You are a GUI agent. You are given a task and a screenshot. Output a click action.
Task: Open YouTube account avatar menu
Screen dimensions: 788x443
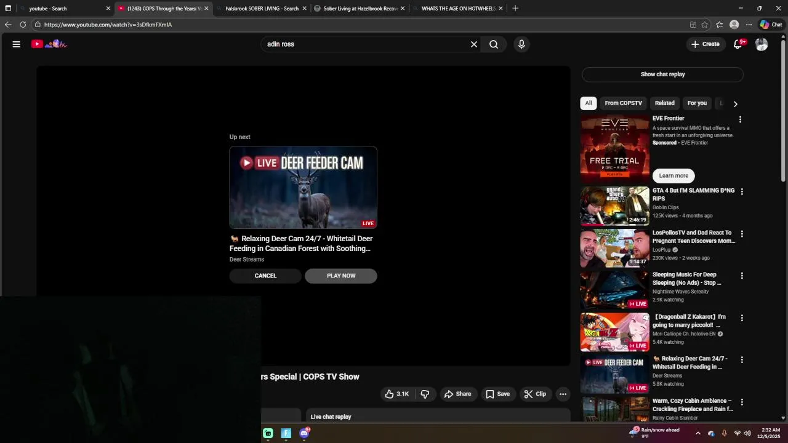point(762,44)
